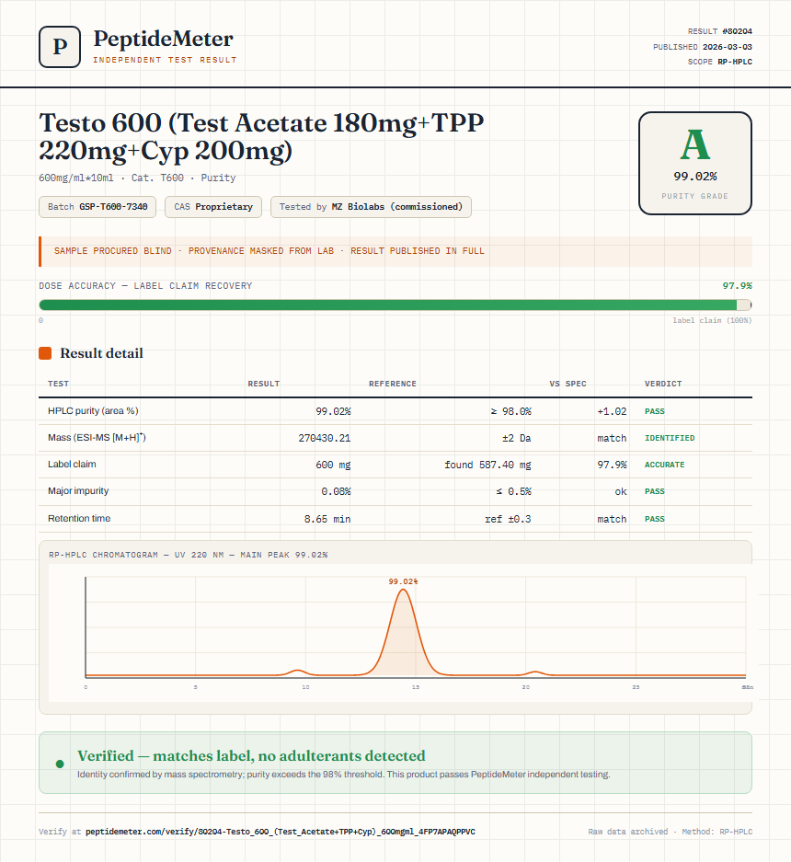Click the 8.65 min retention result
This screenshot has height=862, width=791.
coord(327,519)
